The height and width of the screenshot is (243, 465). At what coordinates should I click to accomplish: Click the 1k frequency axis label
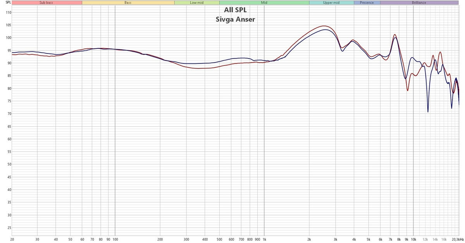(x=264, y=240)
